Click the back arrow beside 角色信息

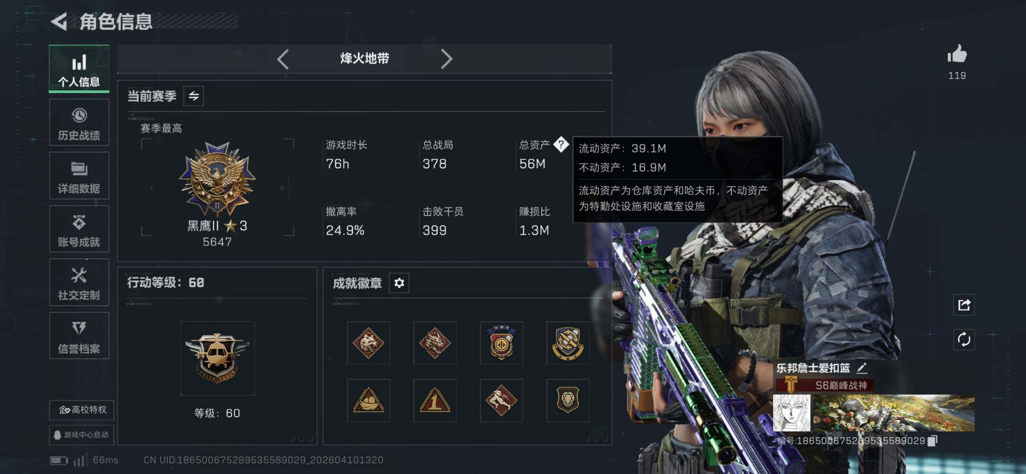click(x=59, y=21)
